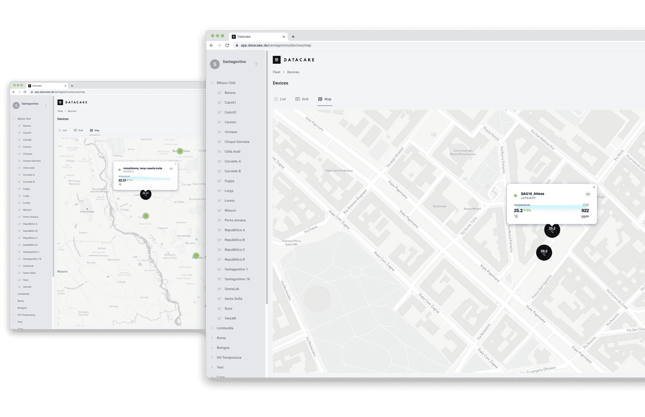Viewport: 645px width, 417px height.
Task: Click the Datacake logo in back window
Action: click(x=72, y=102)
